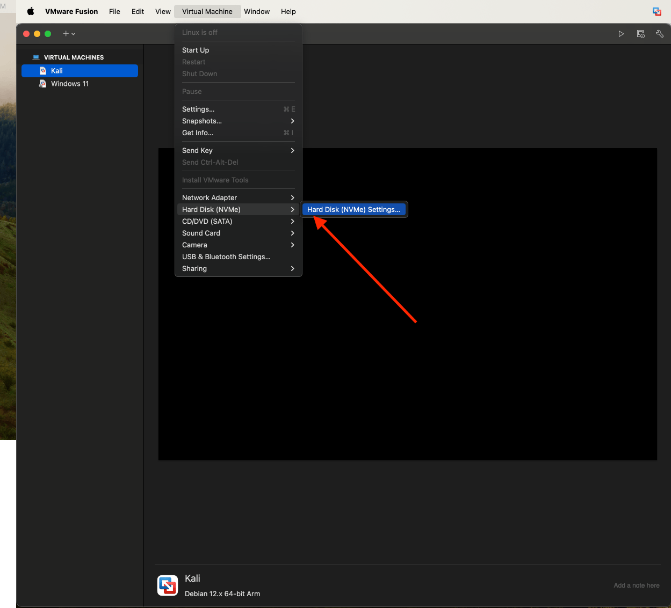Image resolution: width=671 pixels, height=608 pixels.
Task: Close the Virtual Machine menu in the menu bar
Action: pyautogui.click(x=207, y=11)
